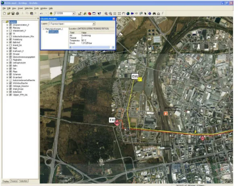Enable the Flughafen layer checkbox
The height and width of the screenshot is (186, 238).
pyautogui.click(x=10, y=60)
